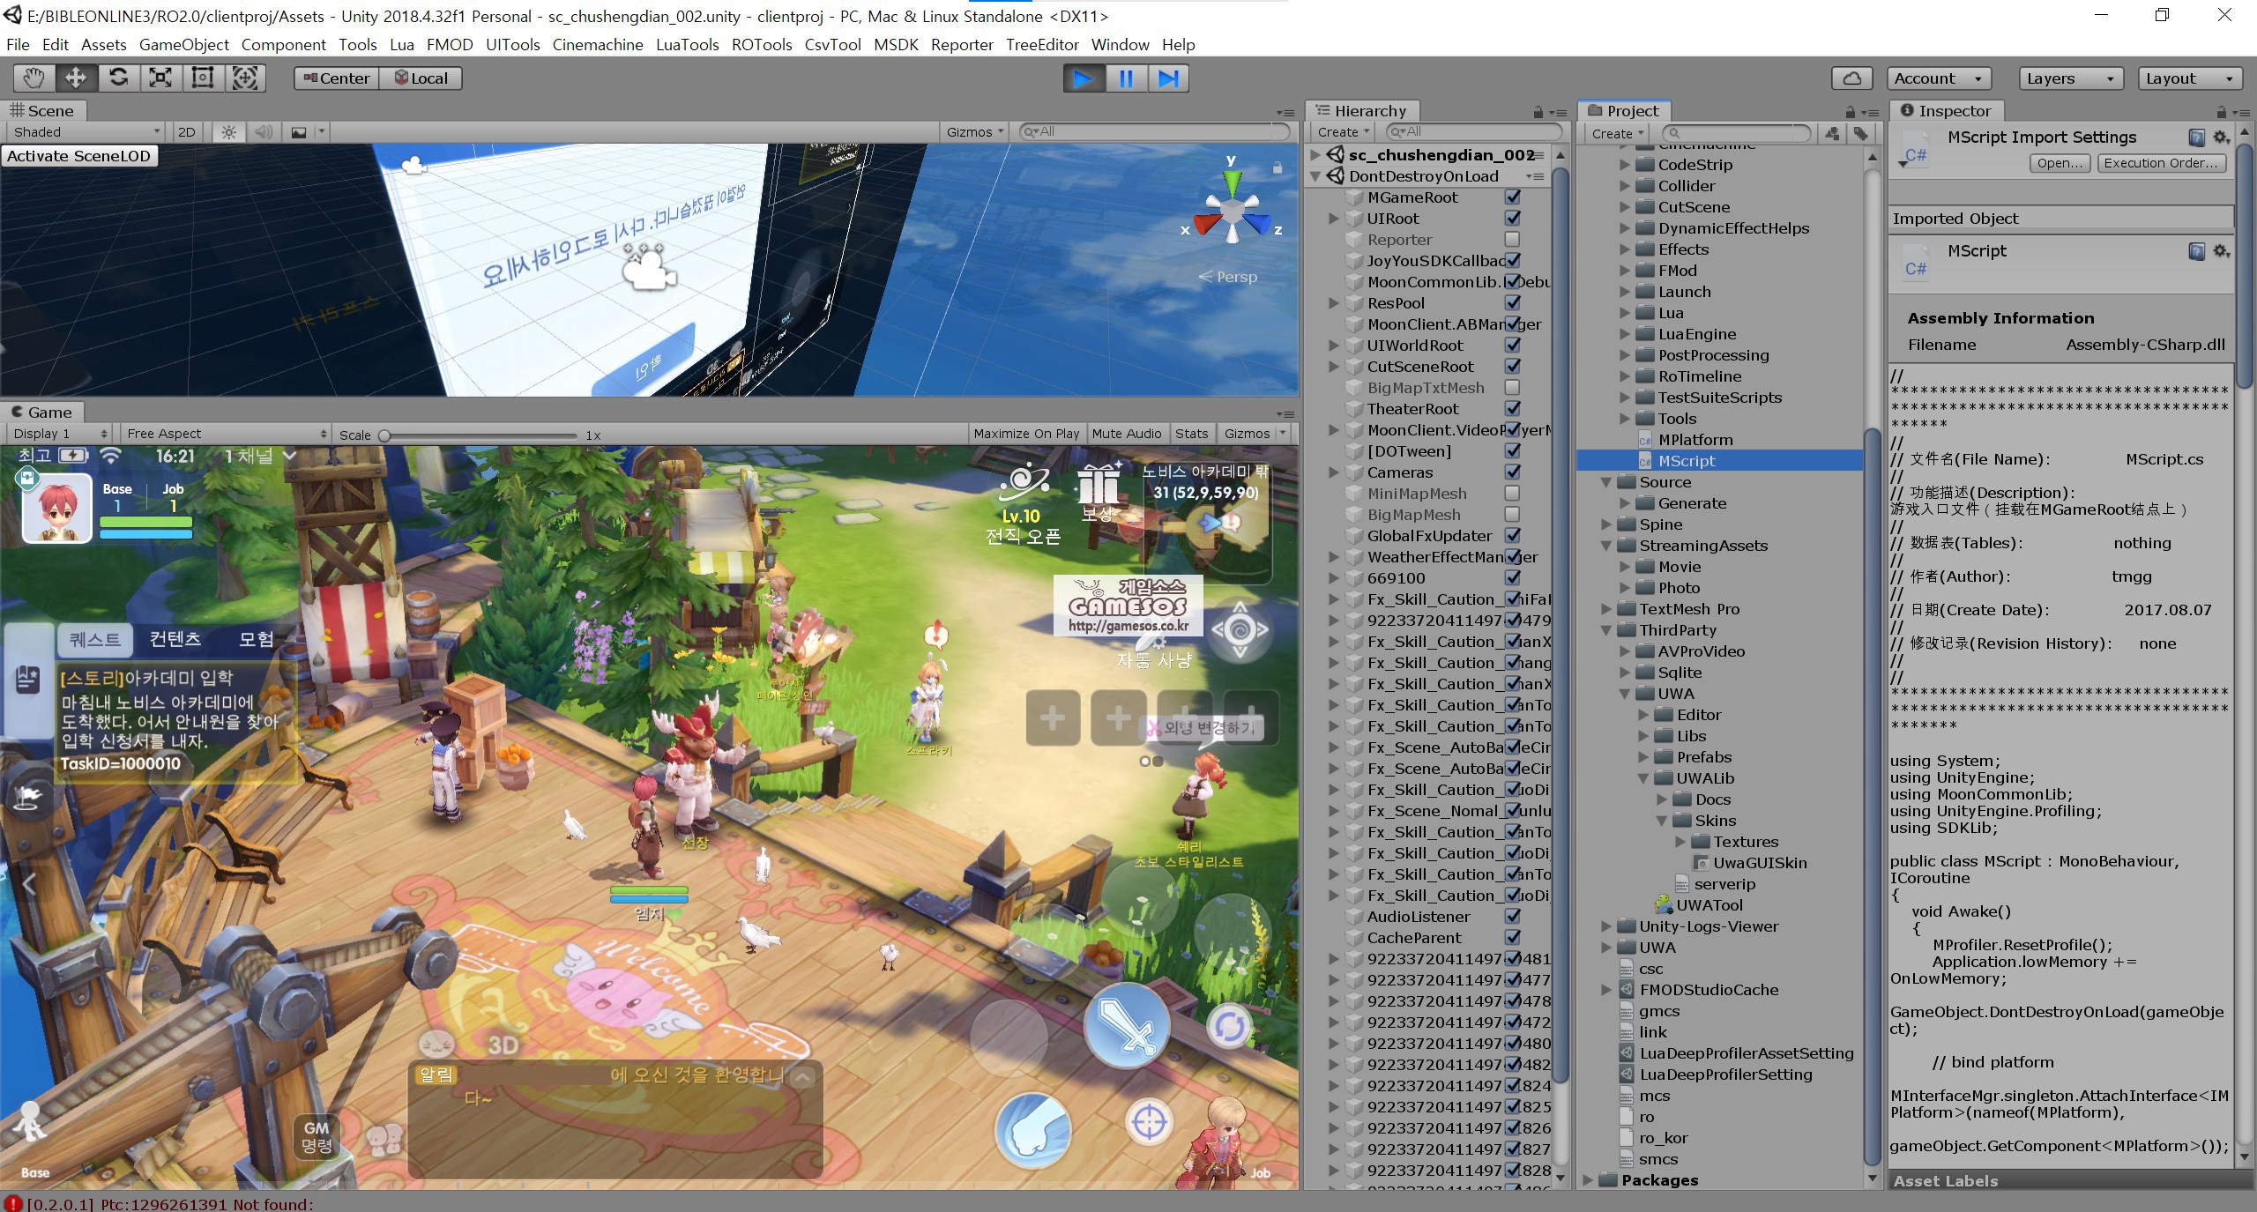
Task: Click the Play button
Action: 1084,78
